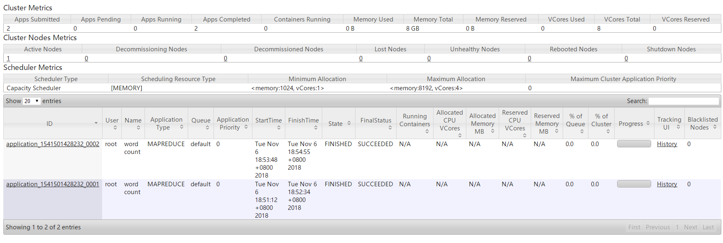Click the Search input field

pos(684,101)
